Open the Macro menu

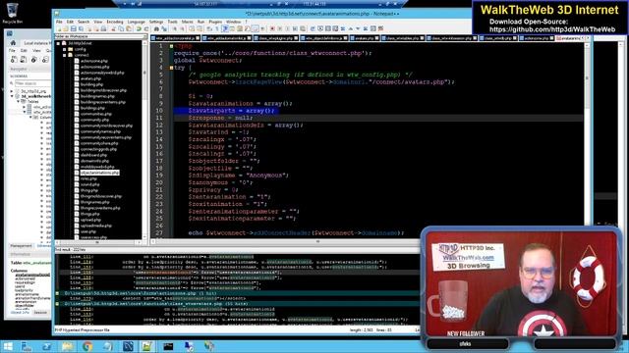[x=188, y=22]
